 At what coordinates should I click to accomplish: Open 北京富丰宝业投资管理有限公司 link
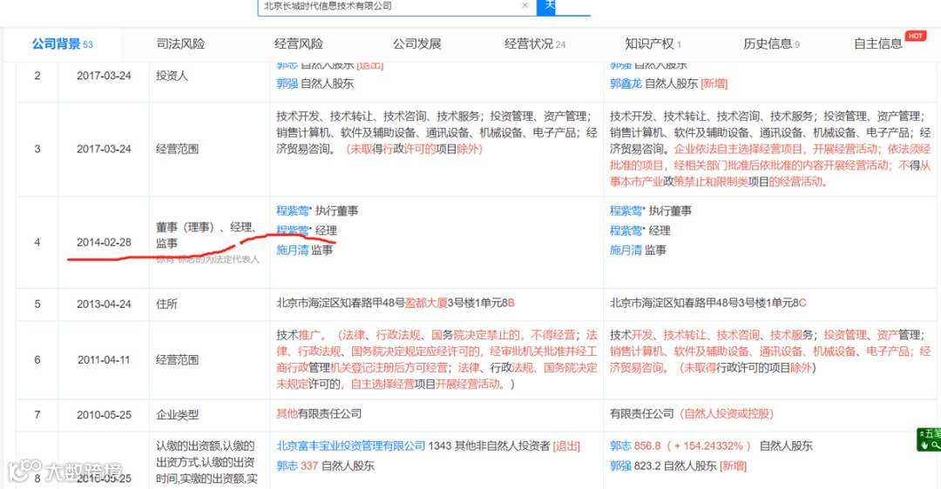(350, 445)
